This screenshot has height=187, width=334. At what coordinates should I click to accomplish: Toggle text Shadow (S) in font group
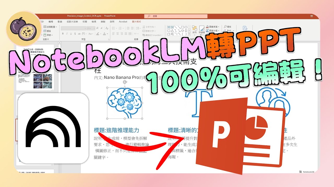(75, 34)
